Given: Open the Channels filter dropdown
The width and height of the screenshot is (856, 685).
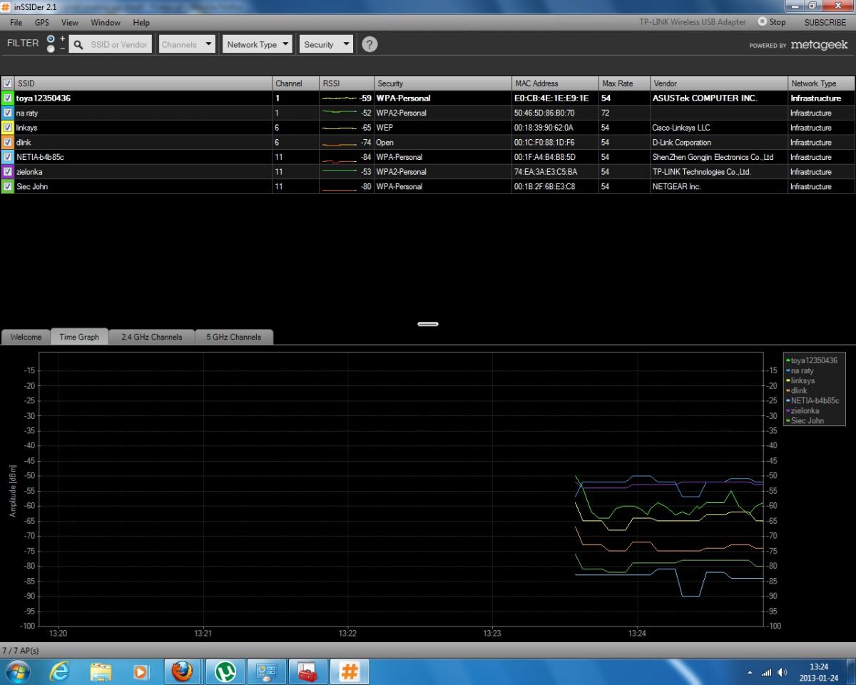Looking at the screenshot, I should click(187, 44).
